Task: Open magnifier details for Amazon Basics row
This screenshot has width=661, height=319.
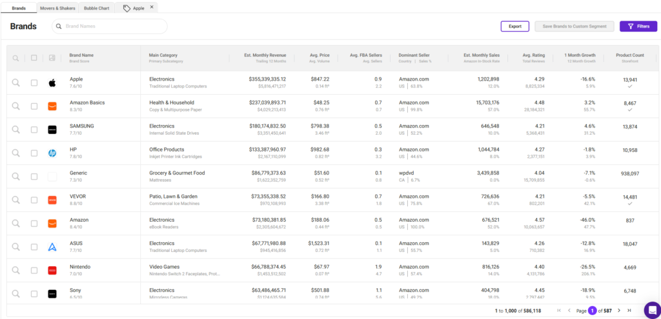Action: coord(15,106)
